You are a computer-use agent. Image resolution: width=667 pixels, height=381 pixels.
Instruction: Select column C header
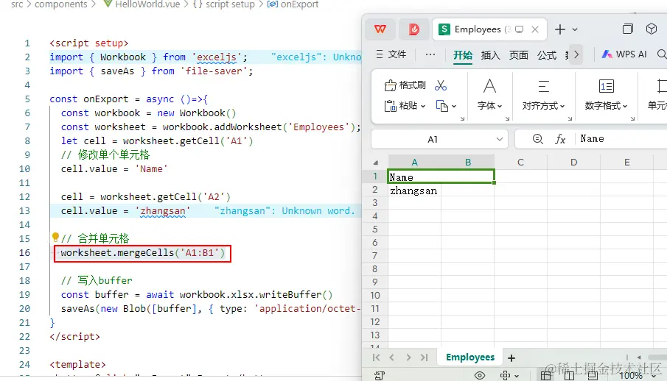(x=520, y=163)
